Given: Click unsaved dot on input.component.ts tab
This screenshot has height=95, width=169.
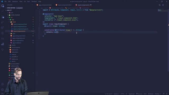Looking at the screenshot, I should tap(91, 5).
